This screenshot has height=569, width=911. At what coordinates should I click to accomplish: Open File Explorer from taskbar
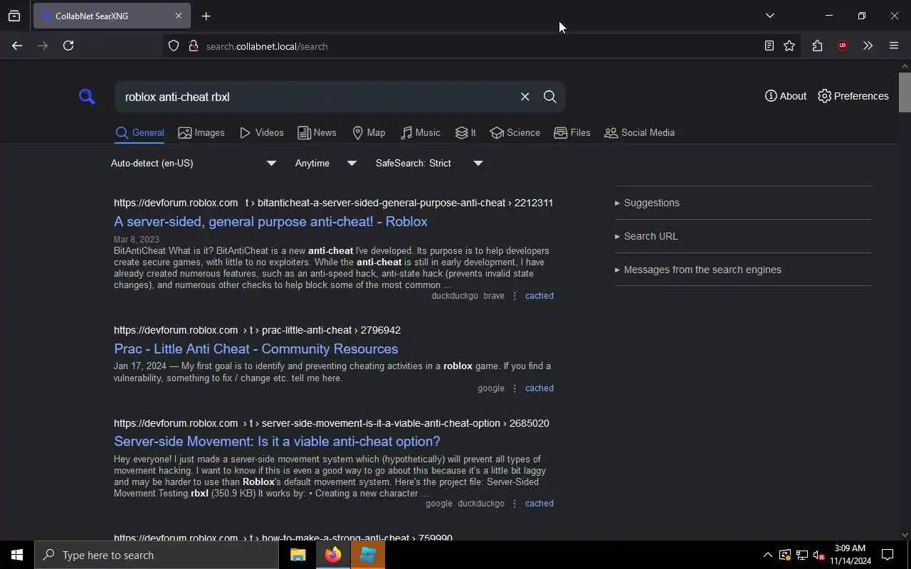[x=297, y=555]
